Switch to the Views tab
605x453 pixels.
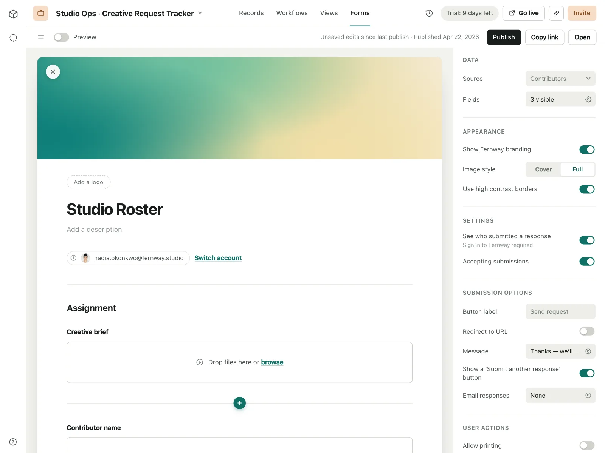pos(329,13)
